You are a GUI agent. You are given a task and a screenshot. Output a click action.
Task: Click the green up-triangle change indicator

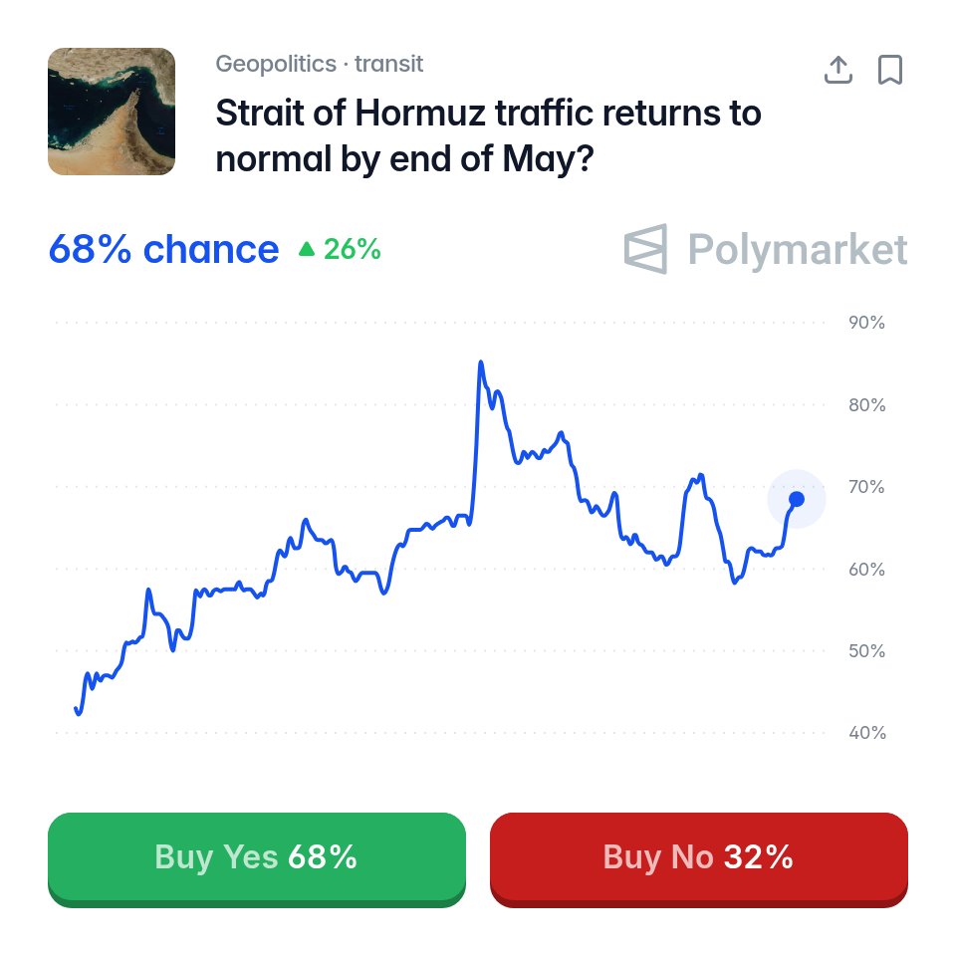click(x=307, y=249)
